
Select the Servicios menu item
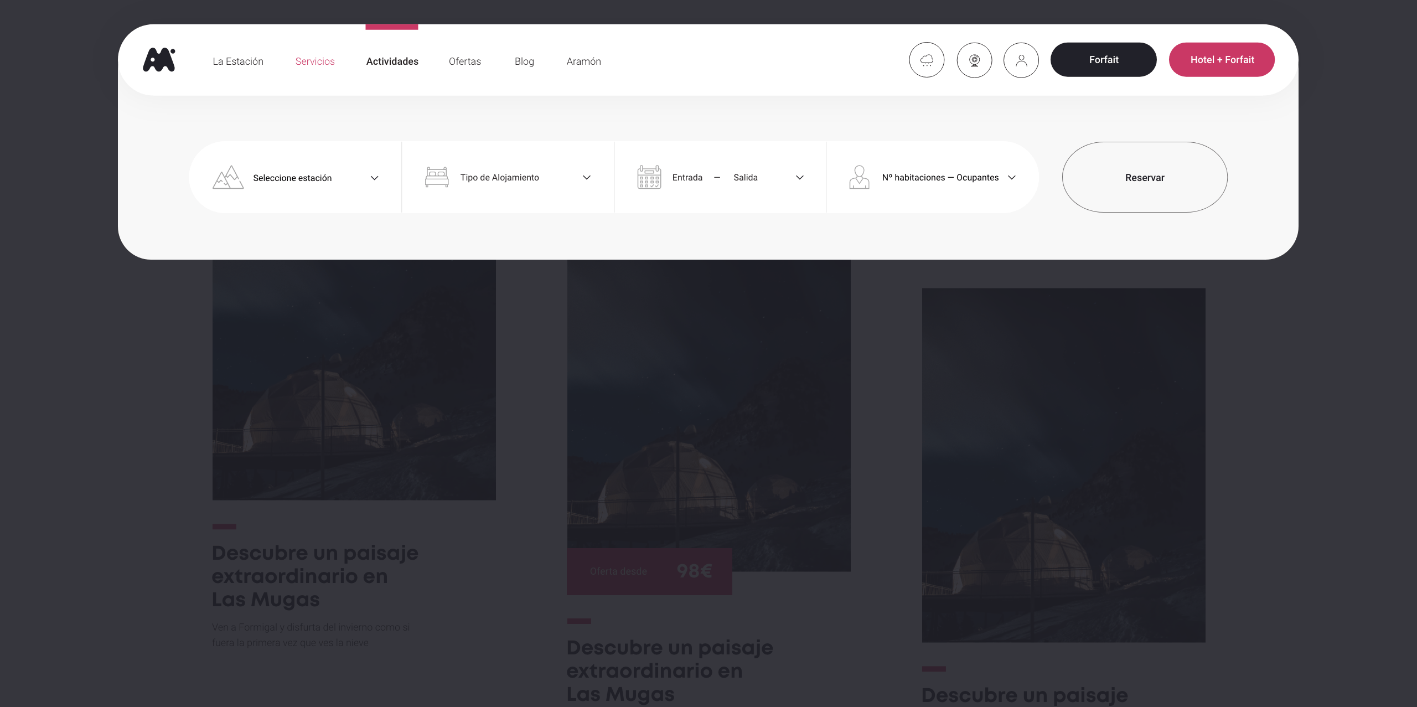315,61
